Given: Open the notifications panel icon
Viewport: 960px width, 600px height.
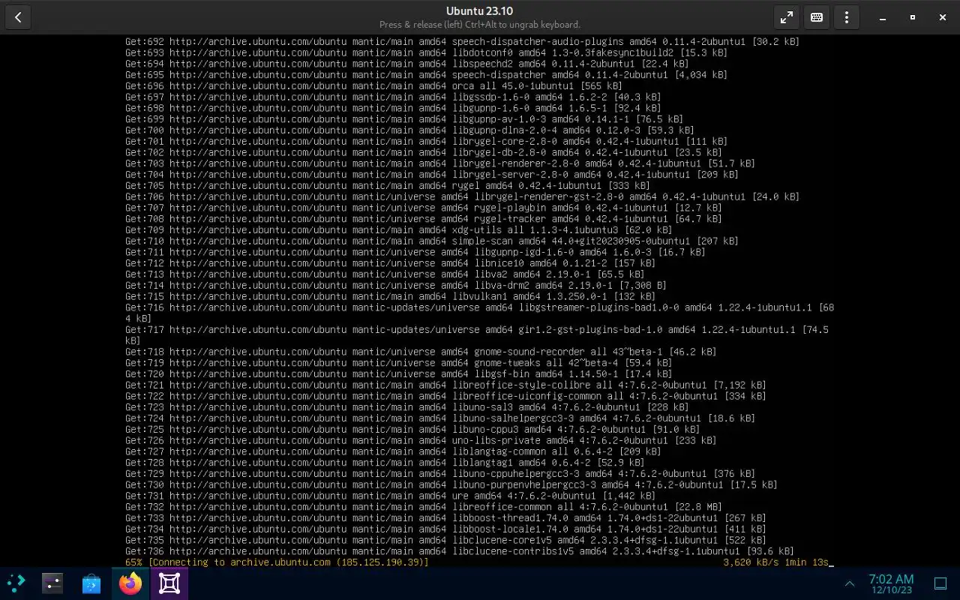Looking at the screenshot, I should tap(940, 583).
